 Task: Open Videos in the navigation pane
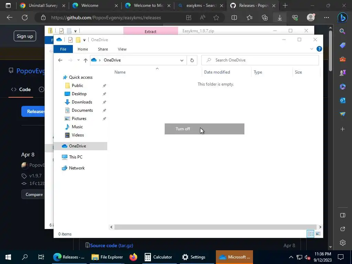click(x=78, y=135)
